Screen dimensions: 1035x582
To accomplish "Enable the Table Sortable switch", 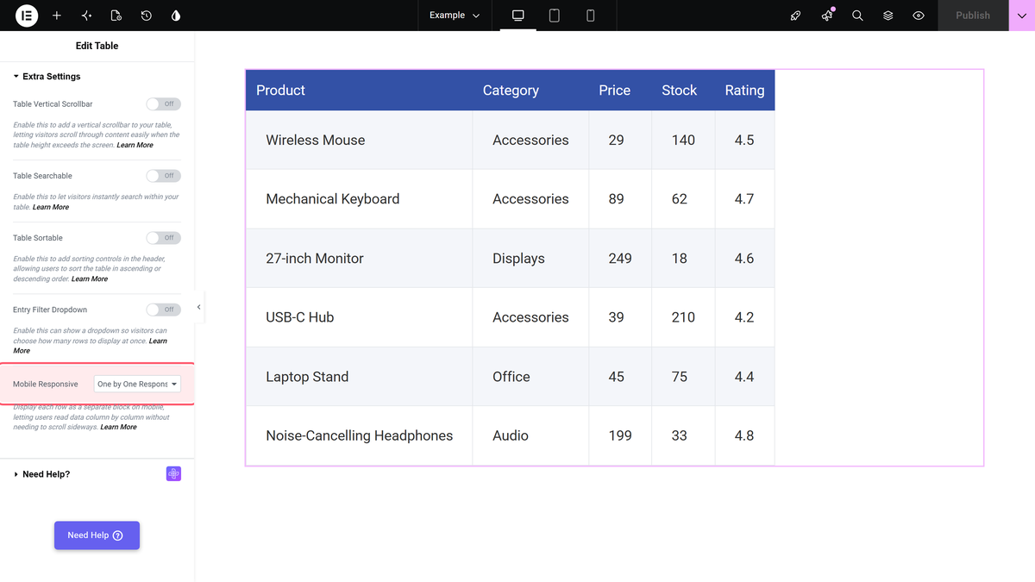I will (x=163, y=238).
